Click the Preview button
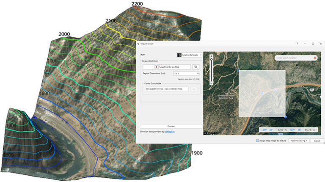Screen dimensions: 325x182 point(171,126)
